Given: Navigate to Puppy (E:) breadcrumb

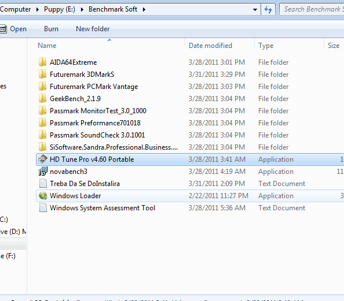Looking at the screenshot, I should point(60,9).
